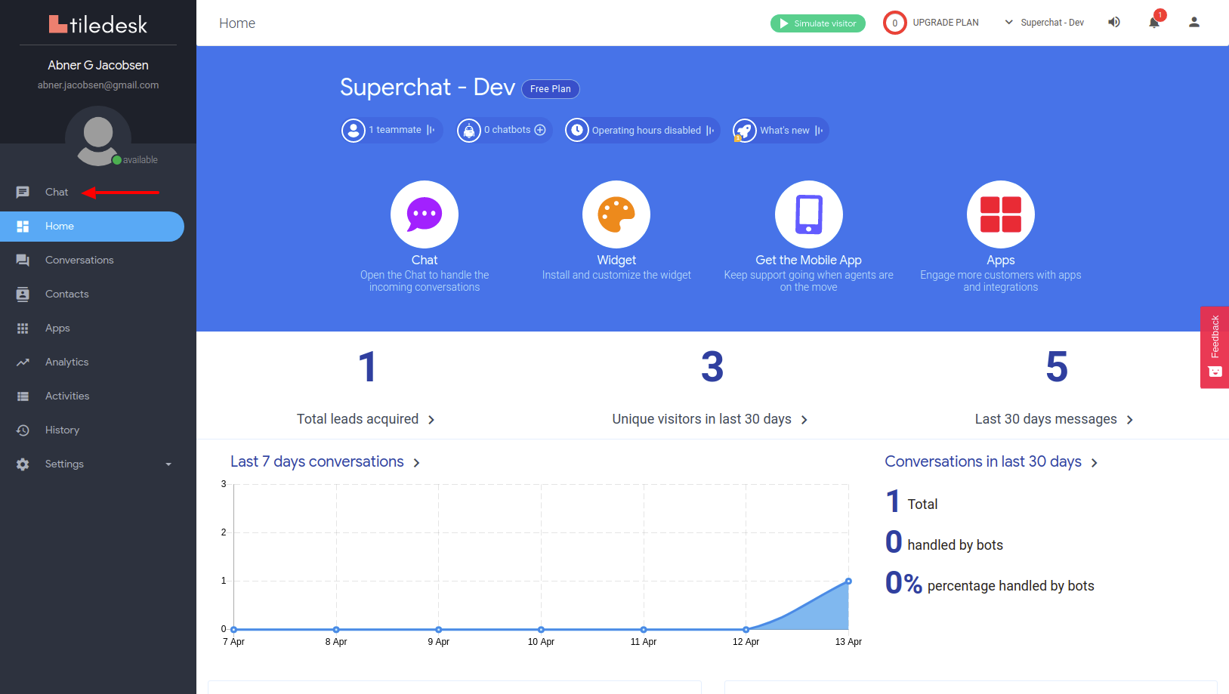Click the Analytics trend line icon

(x=23, y=362)
